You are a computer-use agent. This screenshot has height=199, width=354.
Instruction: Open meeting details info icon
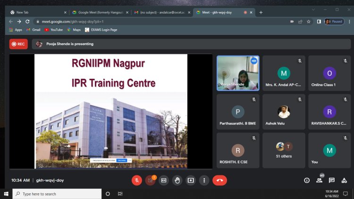[307, 180]
